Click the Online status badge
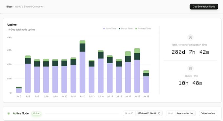This screenshot has width=223, height=121. click(36, 113)
